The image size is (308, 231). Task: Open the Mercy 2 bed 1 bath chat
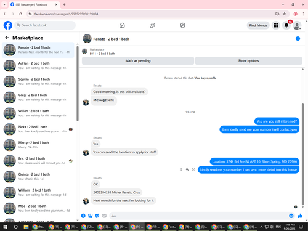click(x=38, y=145)
